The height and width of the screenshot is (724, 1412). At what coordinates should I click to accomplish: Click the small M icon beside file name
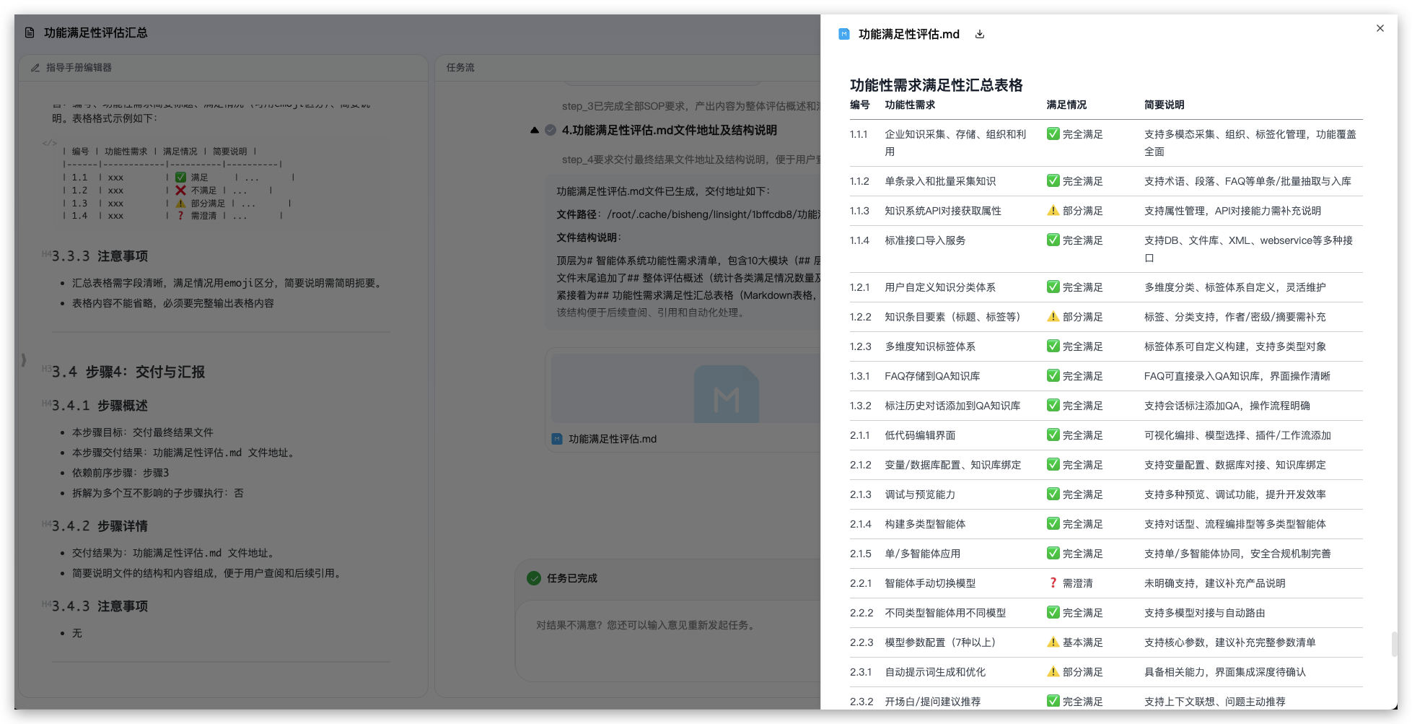(x=556, y=438)
